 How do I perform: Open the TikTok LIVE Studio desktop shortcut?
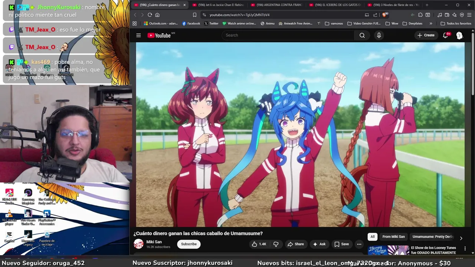pyautogui.click(x=9, y=196)
